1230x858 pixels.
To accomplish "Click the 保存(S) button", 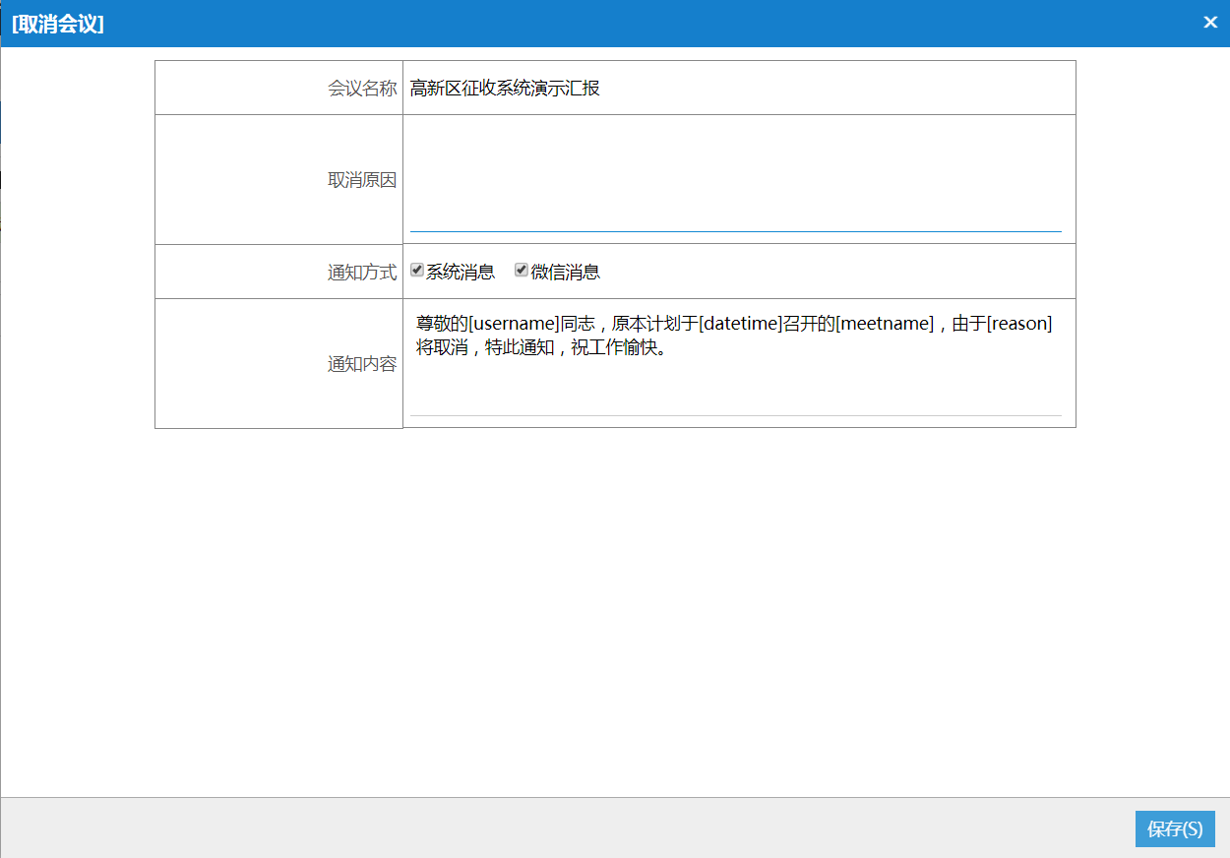I will click(1175, 828).
